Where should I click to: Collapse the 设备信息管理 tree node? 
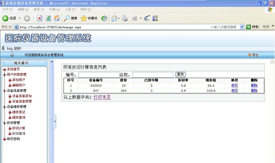(x=5, y=91)
